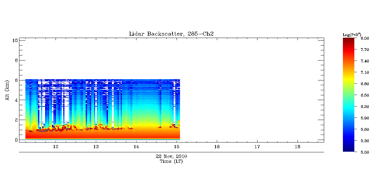Click the x-axis tick label '17'
Screen dimensions: 381x190
click(x=257, y=147)
